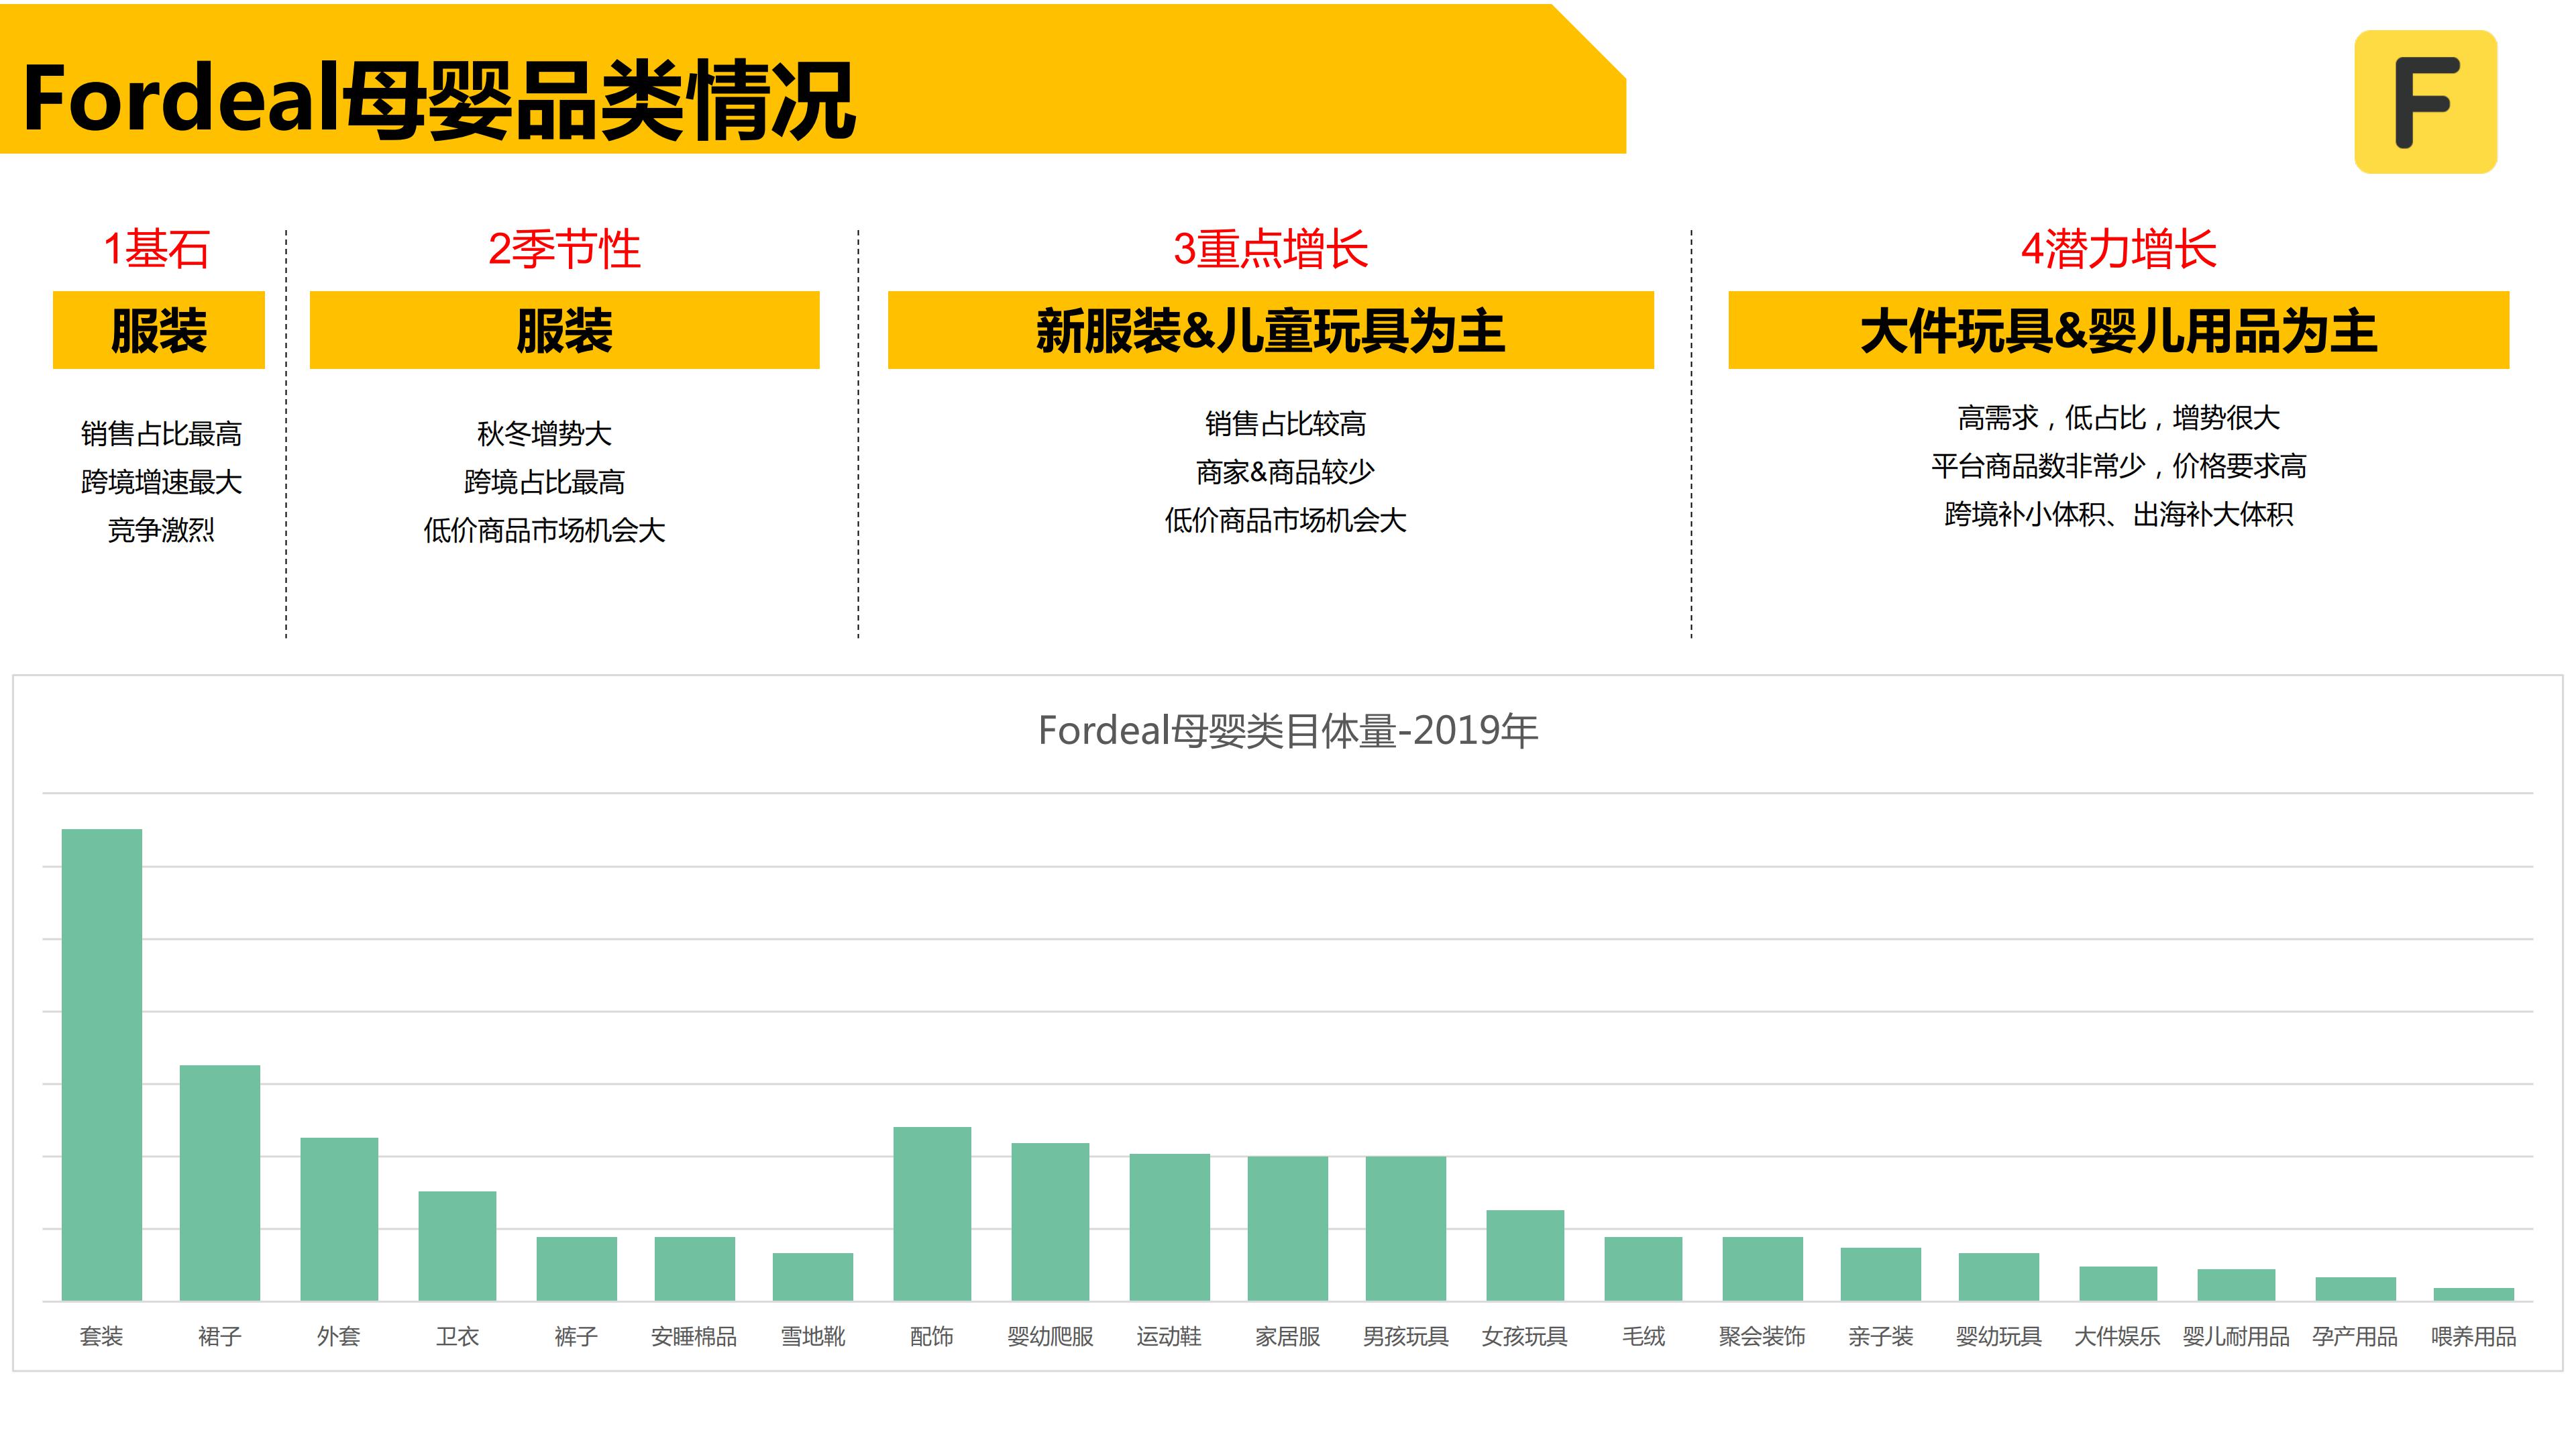Viewport: 2576px width, 1449px height.
Task: Click the 新服装&儿童玩具为主 banner
Action: (1270, 330)
